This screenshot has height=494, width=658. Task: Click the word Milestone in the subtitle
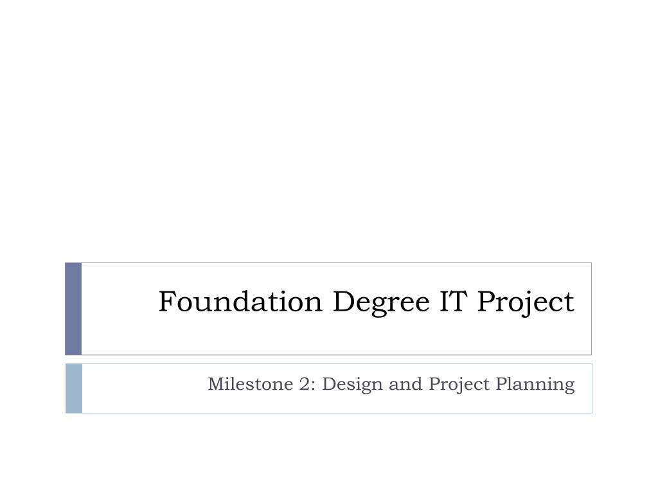(251, 384)
